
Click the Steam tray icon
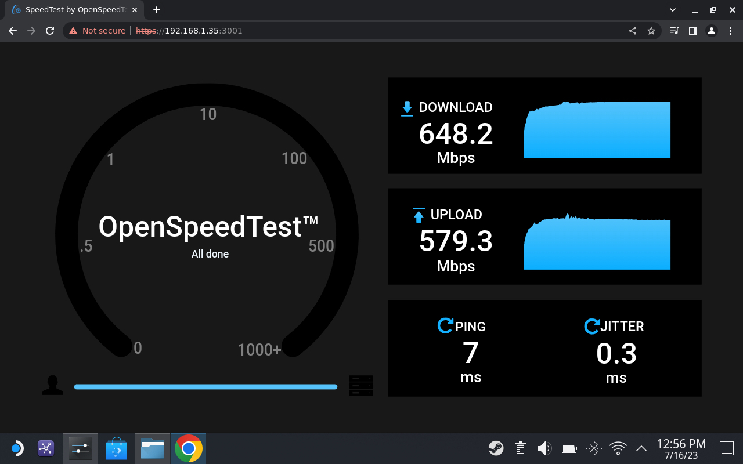click(496, 448)
